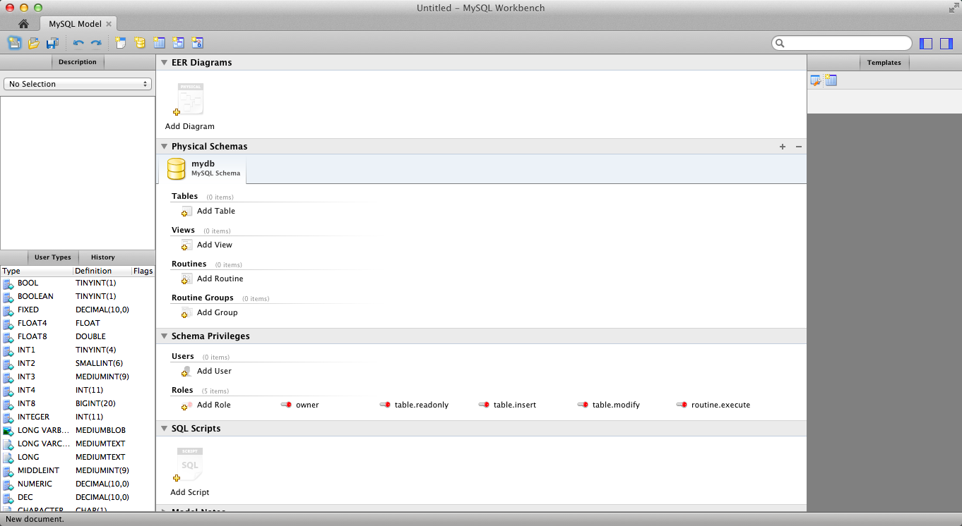This screenshot has height=526, width=962.
Task: Click the add new view toolbar icon
Action: pos(178,43)
